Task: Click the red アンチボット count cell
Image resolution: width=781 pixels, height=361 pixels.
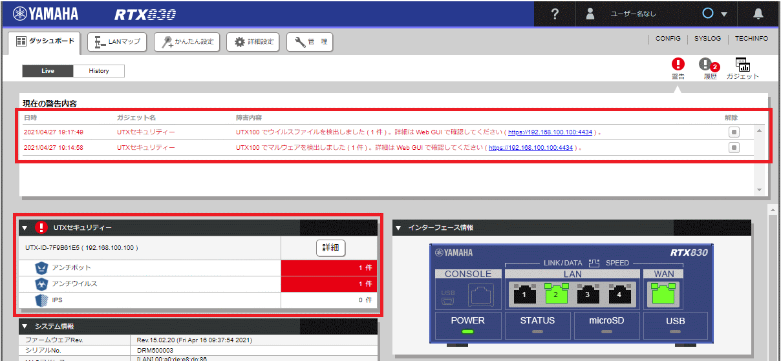Action: tap(329, 267)
